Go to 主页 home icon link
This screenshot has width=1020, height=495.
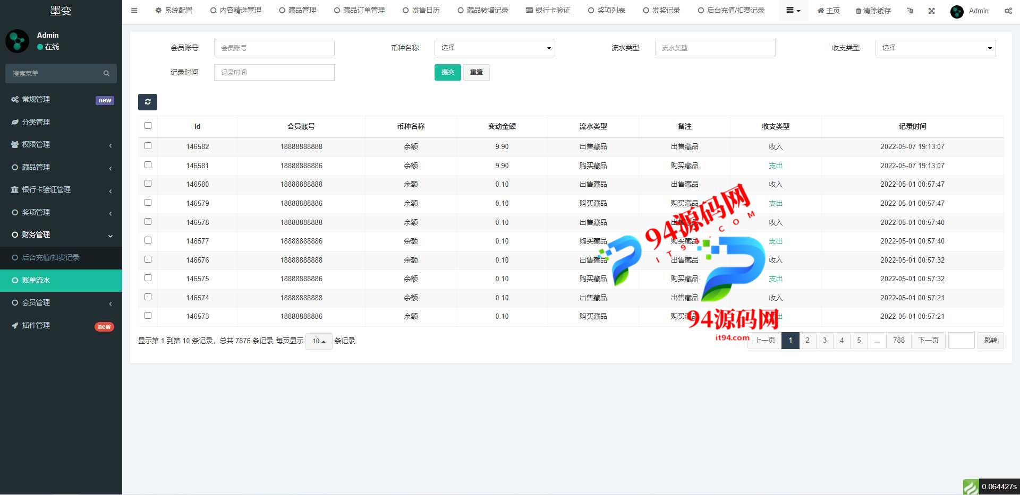(828, 11)
